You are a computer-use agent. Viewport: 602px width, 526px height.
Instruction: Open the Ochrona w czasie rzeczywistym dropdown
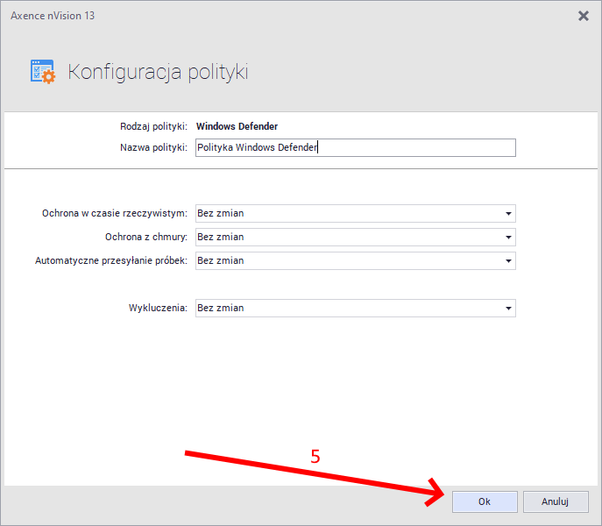[507, 213]
